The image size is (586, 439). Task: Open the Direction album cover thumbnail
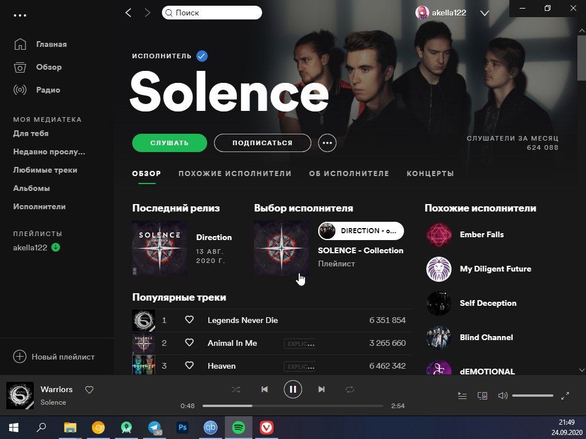(160, 248)
